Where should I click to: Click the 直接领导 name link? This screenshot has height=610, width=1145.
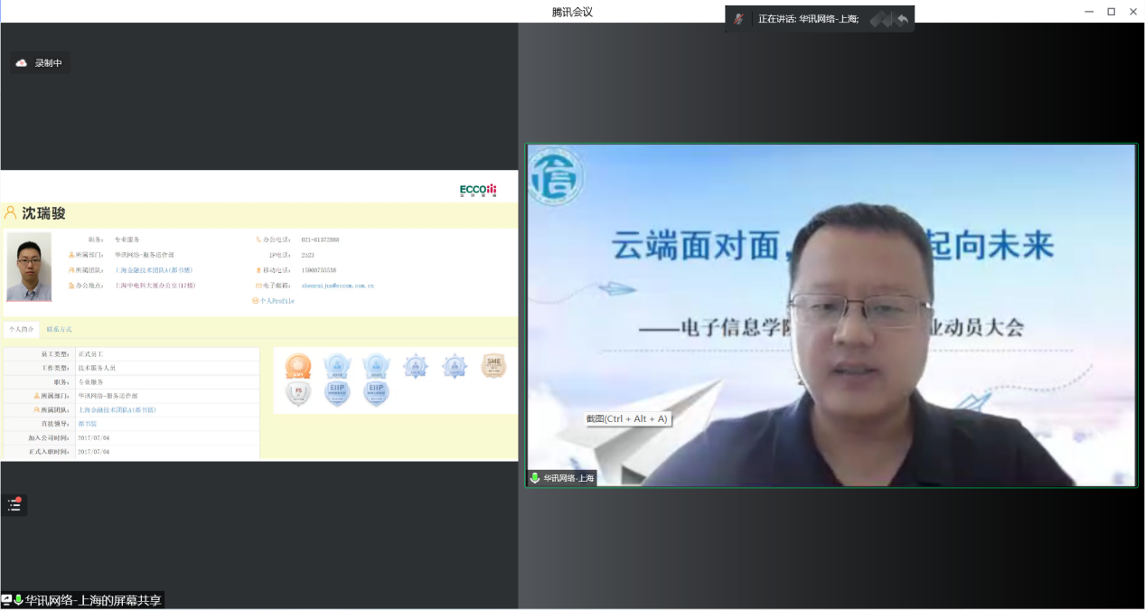click(88, 424)
